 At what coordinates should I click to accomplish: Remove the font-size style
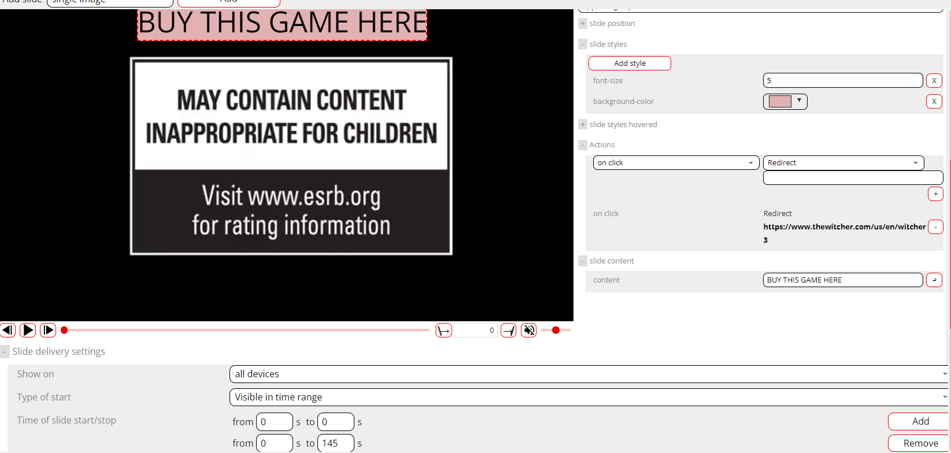(934, 81)
